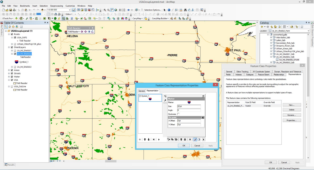The image size is (314, 170).
Task: Check the Clockwise option for marker
Action: tap(179, 114)
